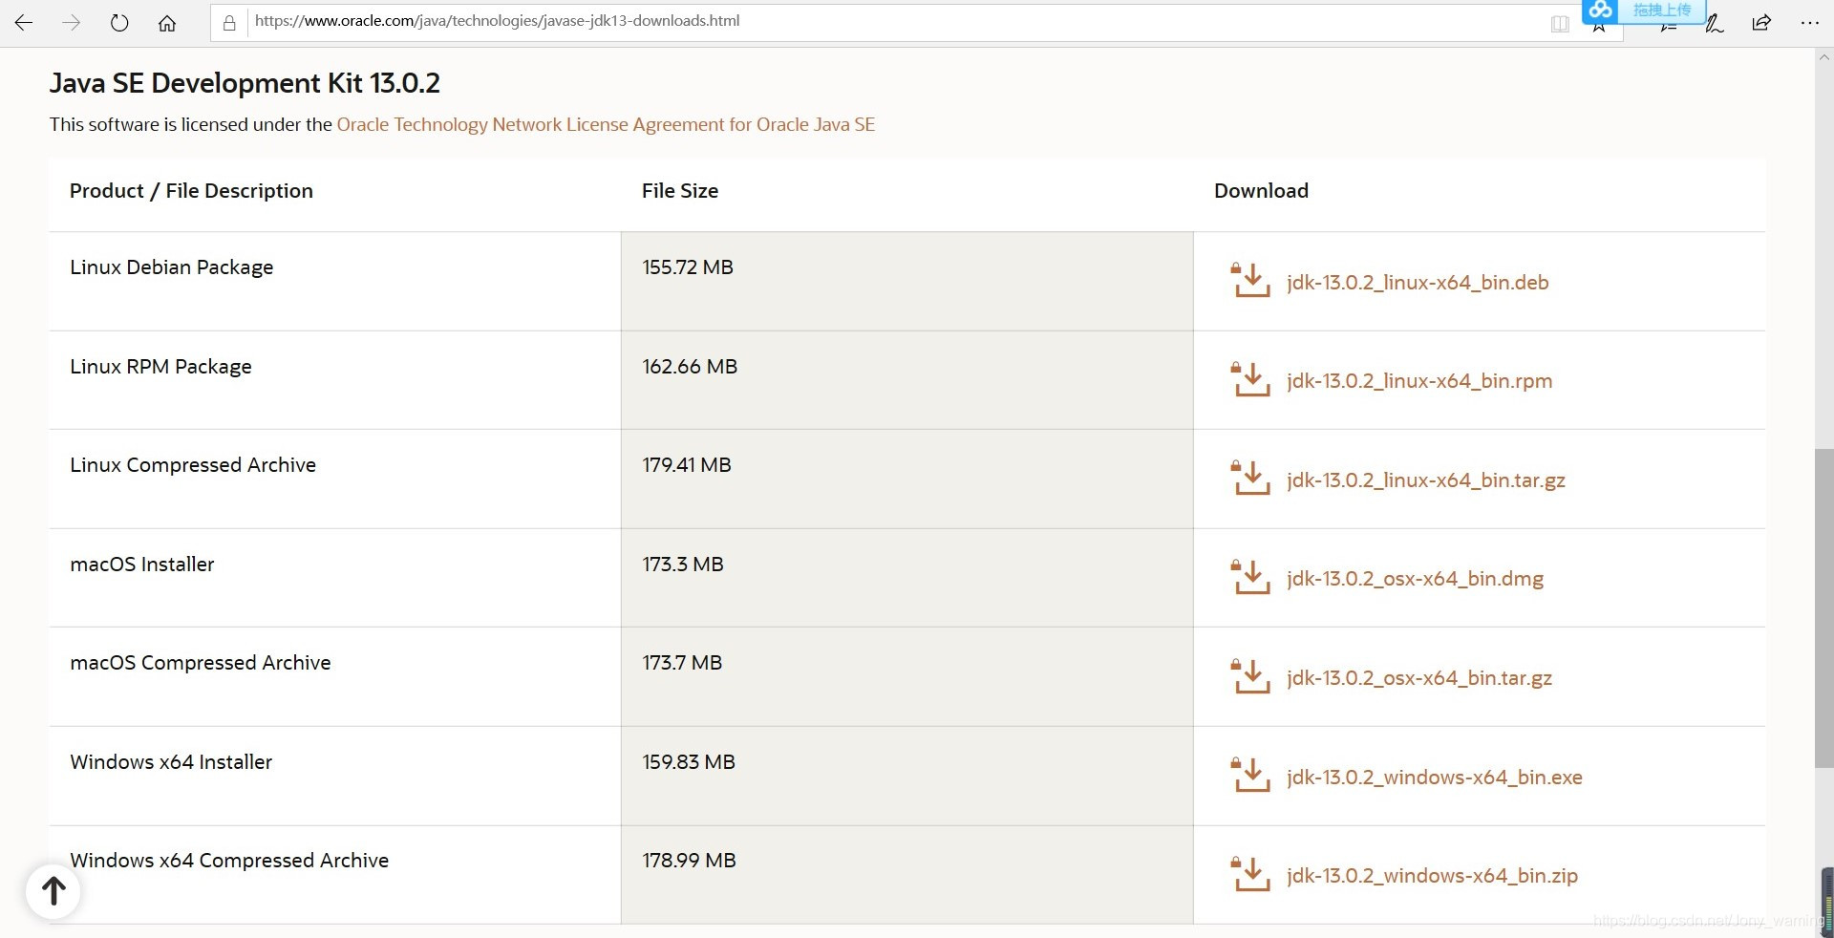Click the Download column header

click(x=1261, y=191)
